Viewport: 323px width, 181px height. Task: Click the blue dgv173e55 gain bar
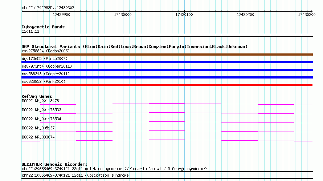click(167, 62)
